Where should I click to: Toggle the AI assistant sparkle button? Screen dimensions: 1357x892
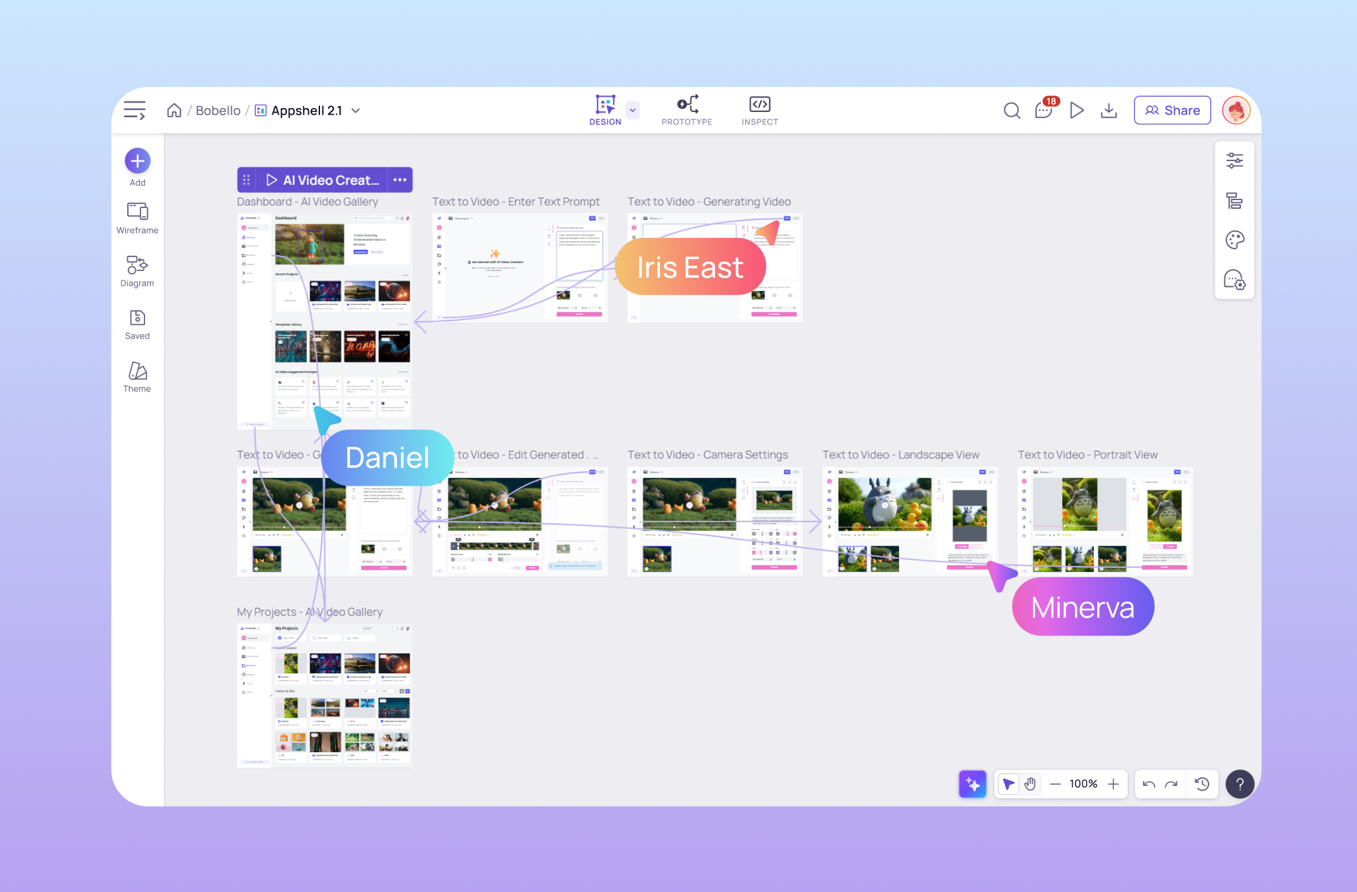pyautogui.click(x=972, y=783)
